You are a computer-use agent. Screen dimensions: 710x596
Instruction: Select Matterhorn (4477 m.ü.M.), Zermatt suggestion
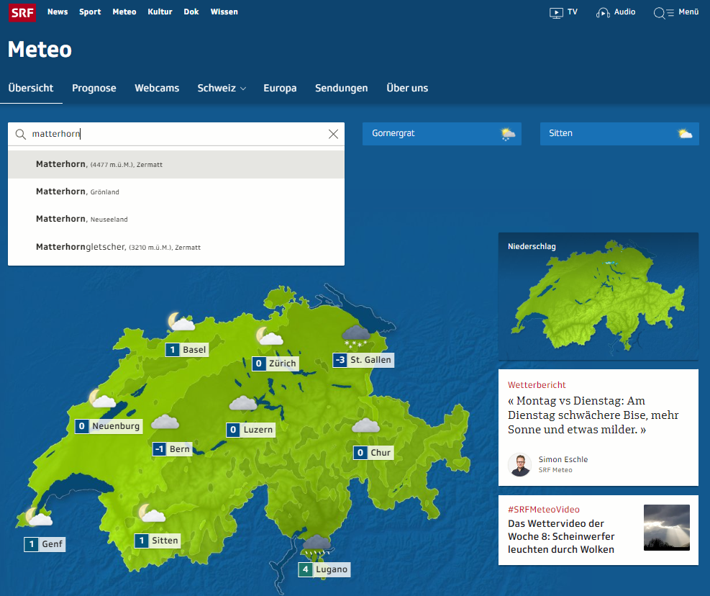click(176, 165)
